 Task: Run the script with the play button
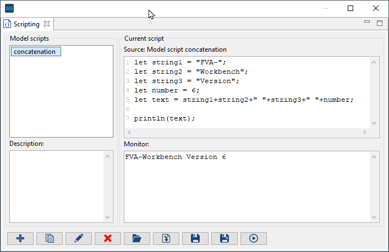click(x=254, y=238)
